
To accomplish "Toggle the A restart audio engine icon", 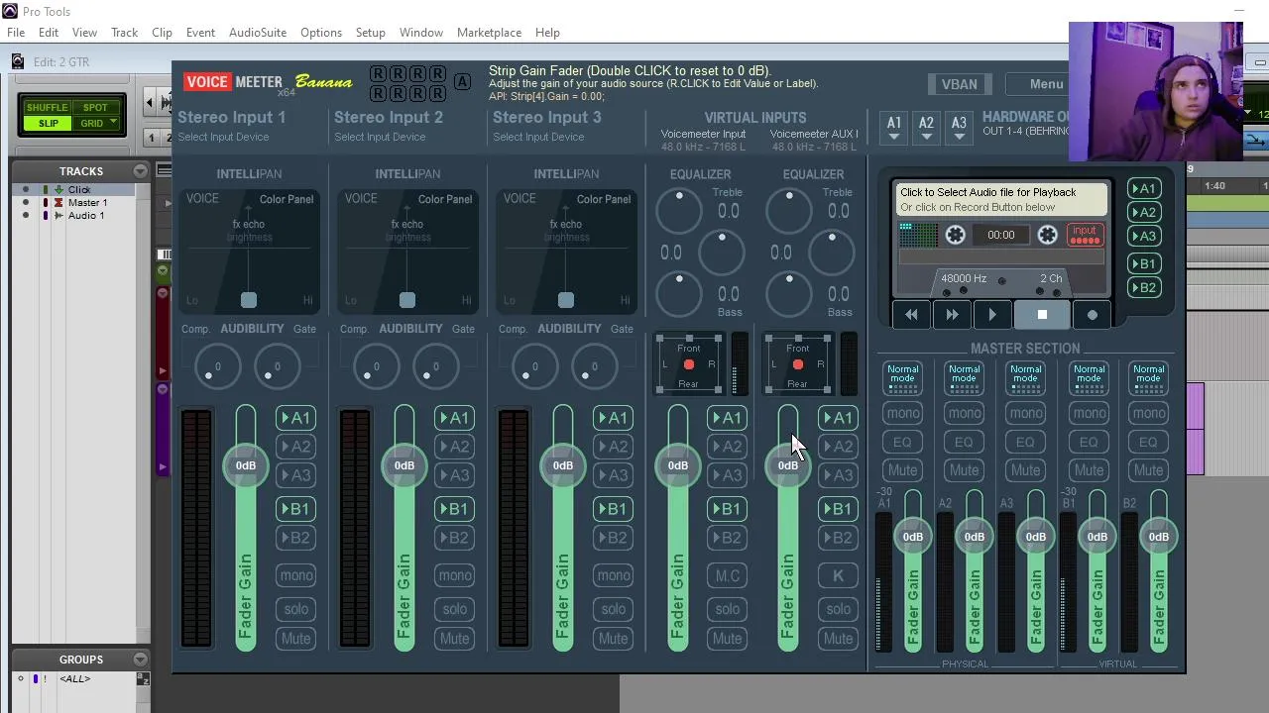I will (462, 82).
